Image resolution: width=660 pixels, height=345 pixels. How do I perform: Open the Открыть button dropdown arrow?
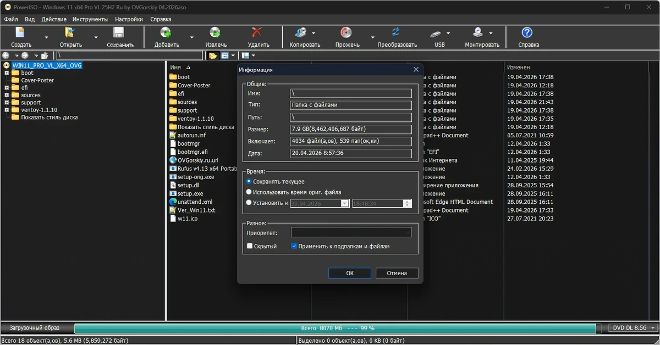point(96,37)
